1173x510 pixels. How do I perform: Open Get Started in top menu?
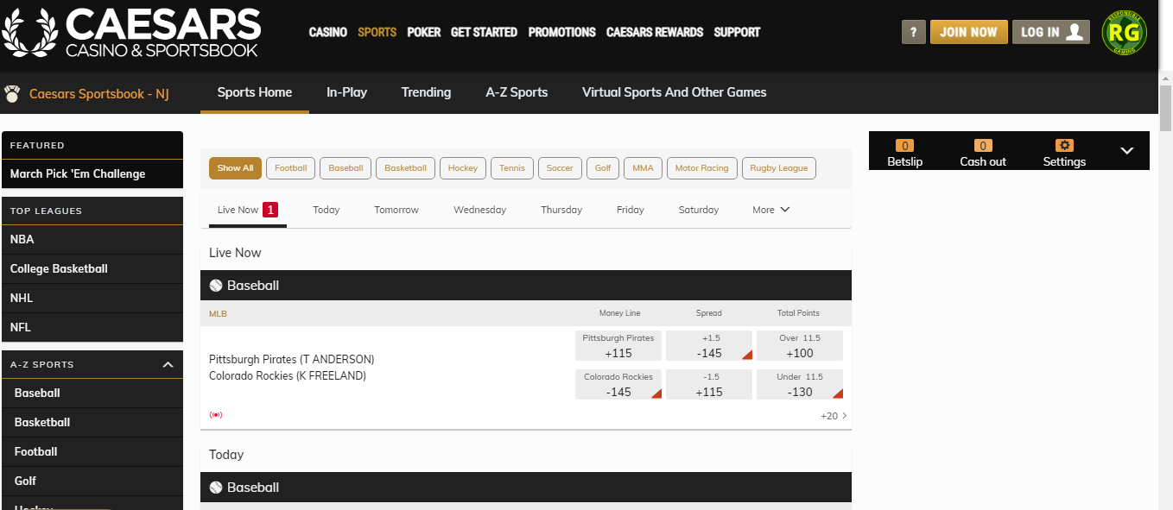coord(484,32)
